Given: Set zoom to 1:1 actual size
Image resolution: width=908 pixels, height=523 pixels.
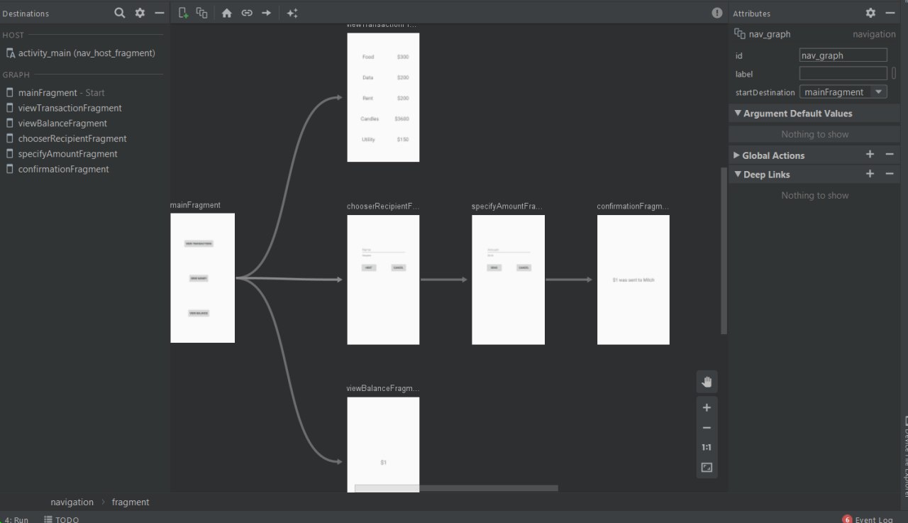Looking at the screenshot, I should [x=707, y=447].
